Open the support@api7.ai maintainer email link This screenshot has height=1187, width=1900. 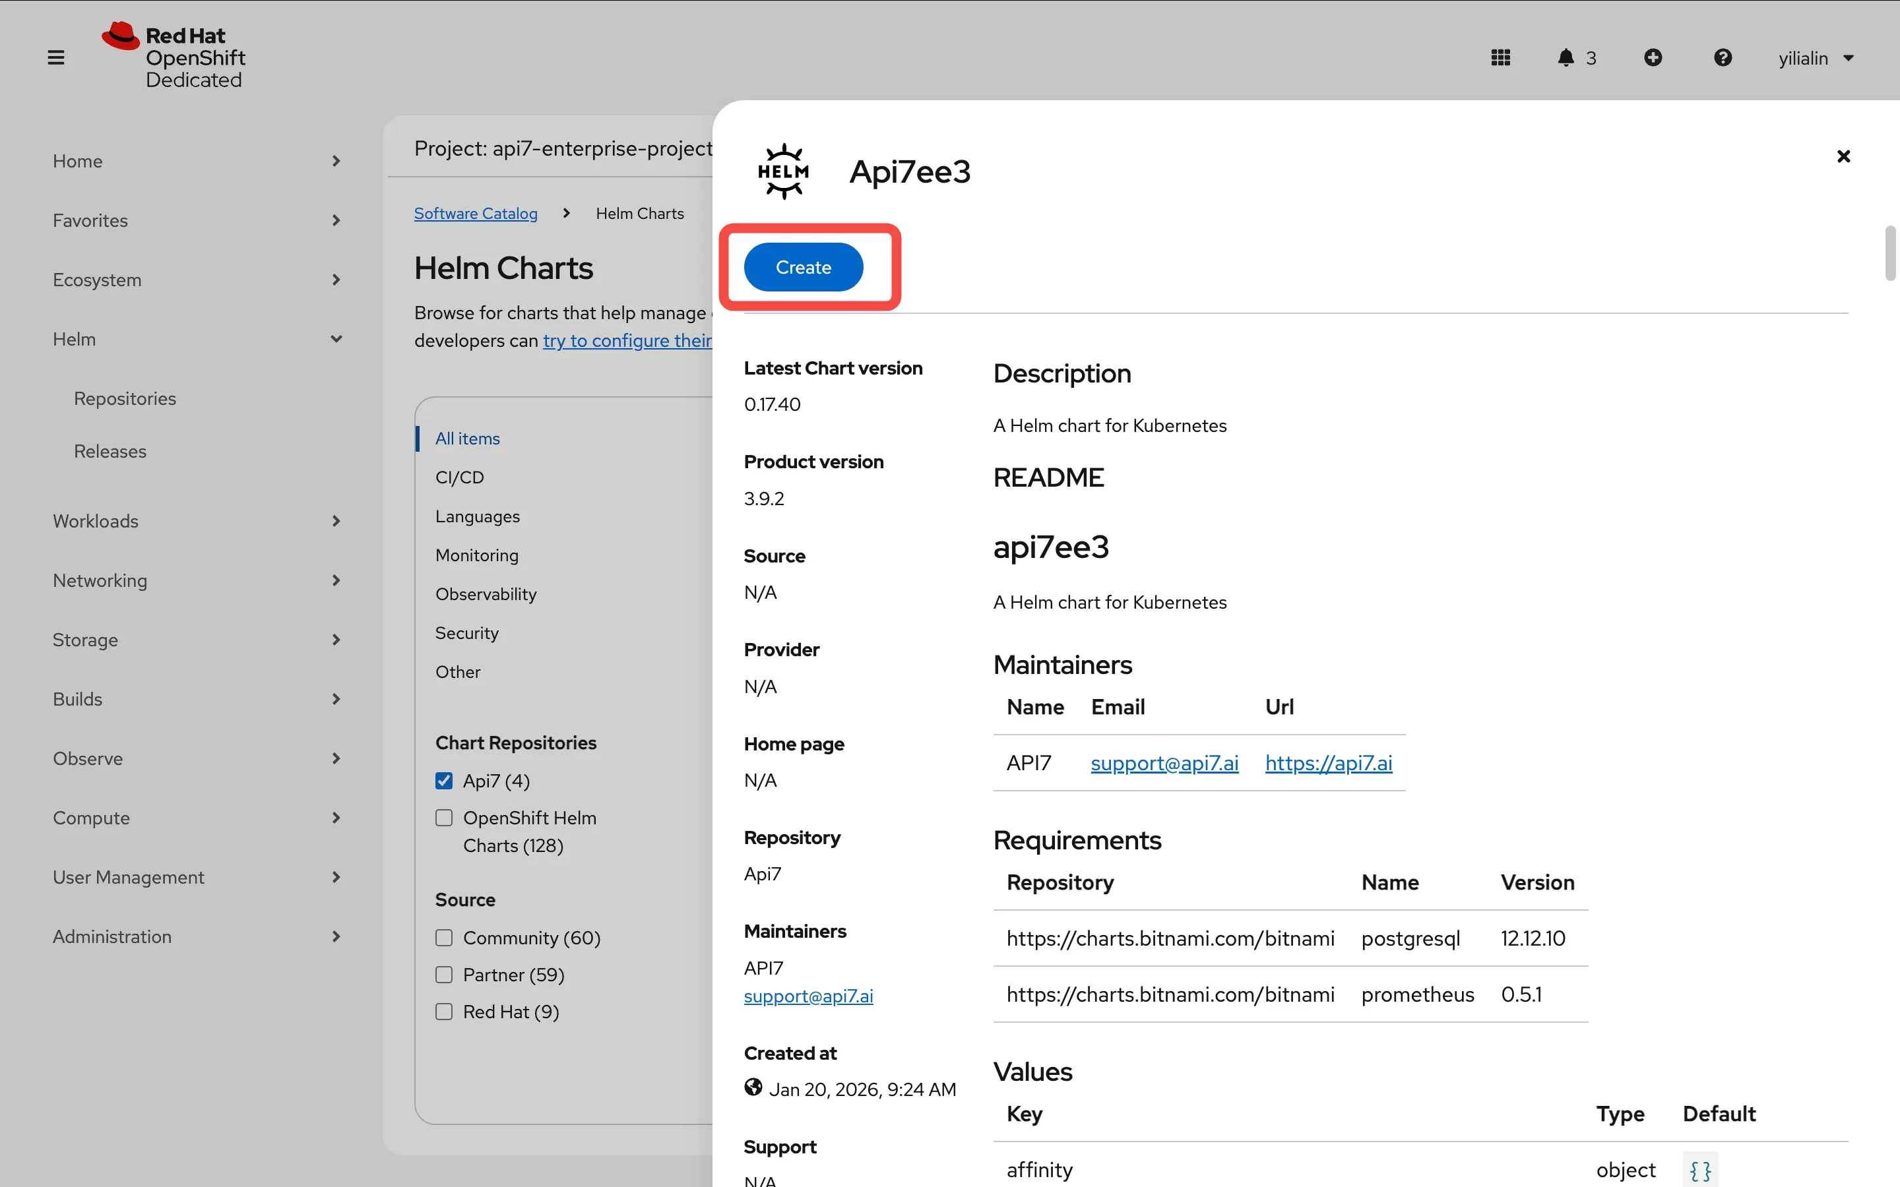[1164, 762]
